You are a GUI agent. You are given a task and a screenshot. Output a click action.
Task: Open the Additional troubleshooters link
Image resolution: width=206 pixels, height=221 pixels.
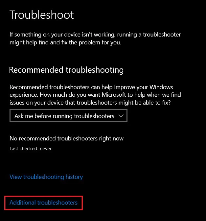(x=43, y=203)
